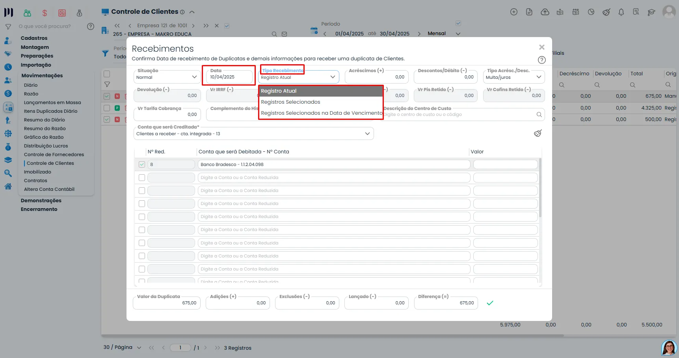Close the Recebimentos dialog
This screenshot has width=679, height=358.
(x=542, y=47)
